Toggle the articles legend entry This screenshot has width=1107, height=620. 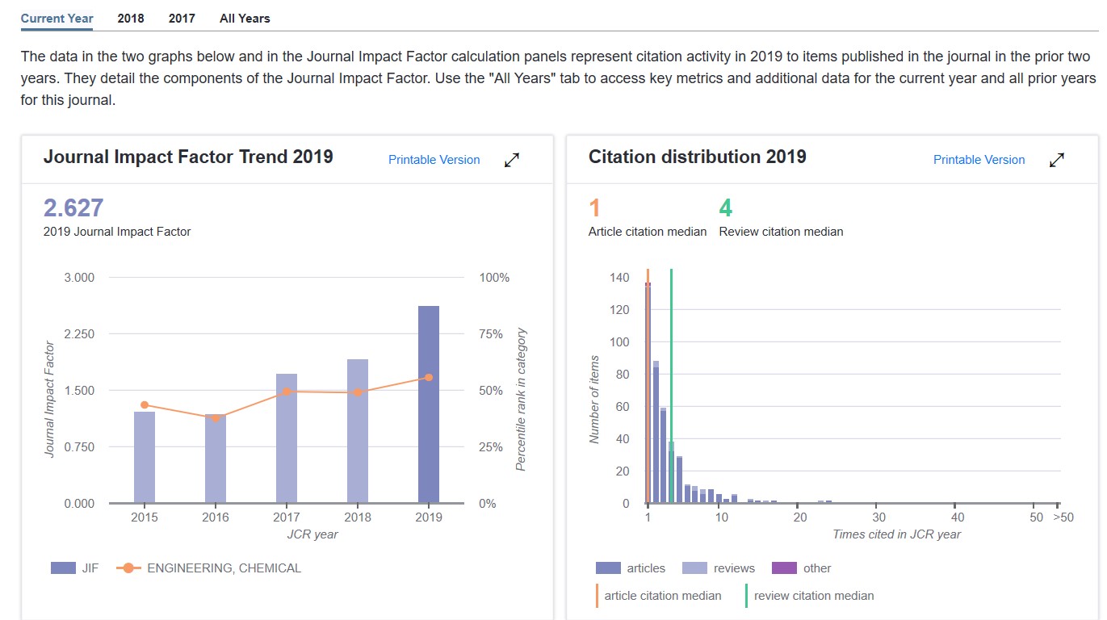(631, 568)
